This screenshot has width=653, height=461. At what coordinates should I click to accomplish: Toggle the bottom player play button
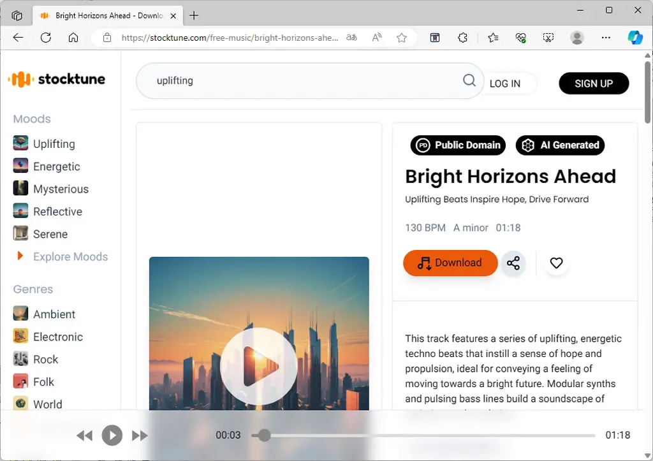tap(112, 435)
